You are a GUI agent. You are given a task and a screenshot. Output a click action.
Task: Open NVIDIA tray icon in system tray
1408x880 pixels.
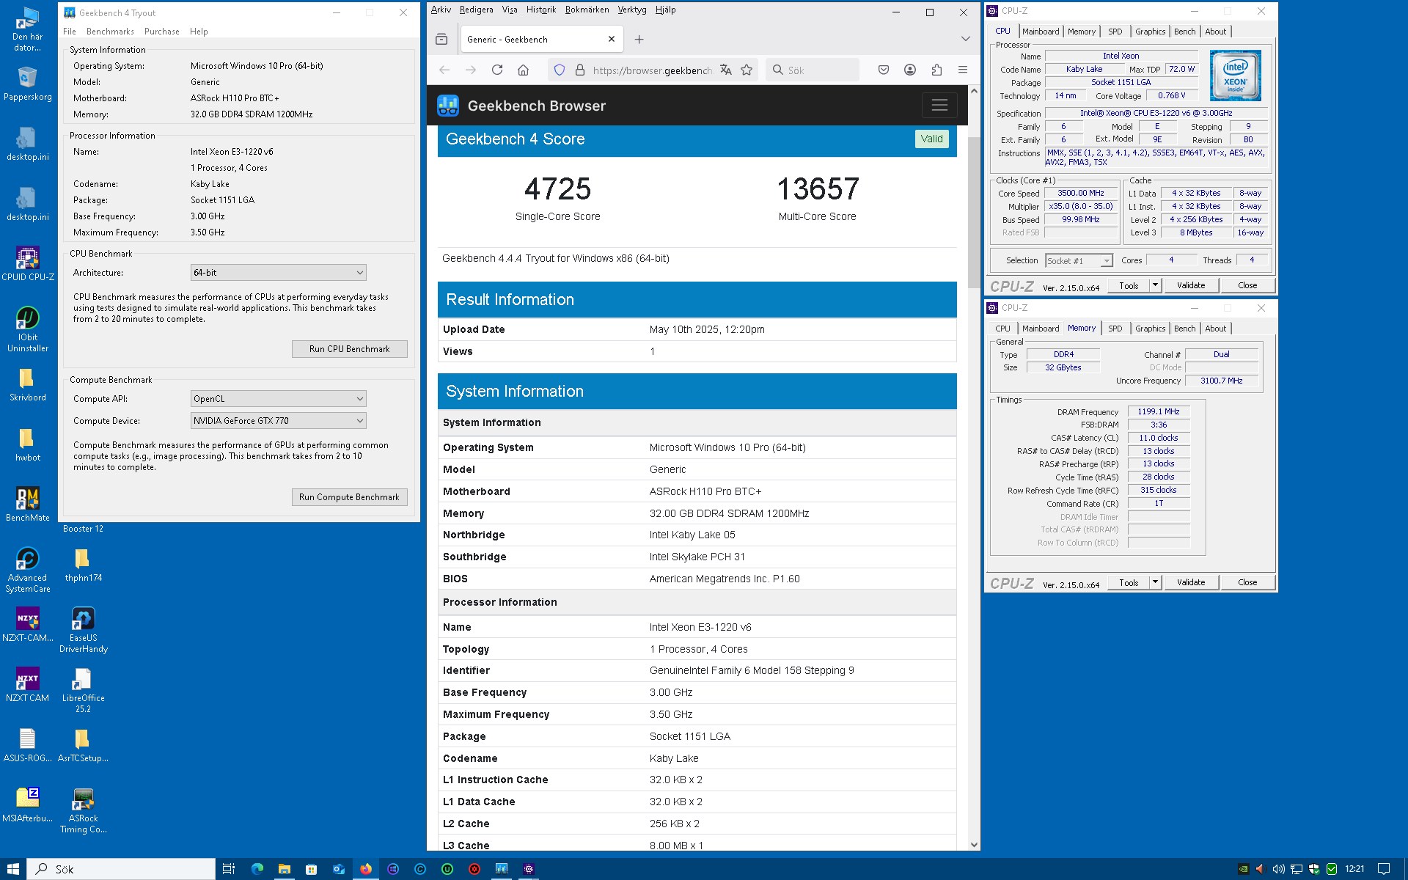pos(1243,869)
